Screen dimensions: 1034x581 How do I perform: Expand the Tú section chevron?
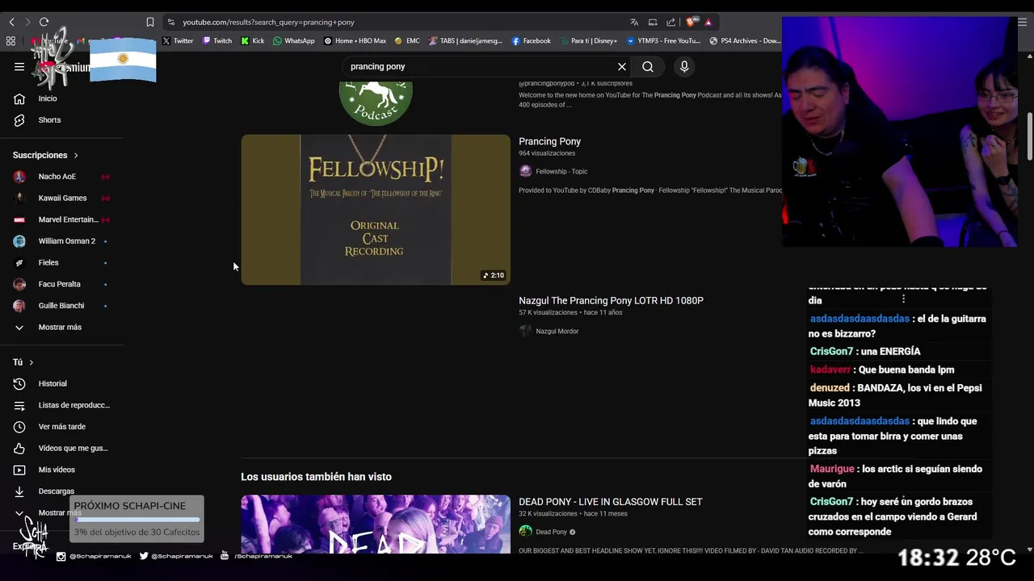pyautogui.click(x=31, y=362)
